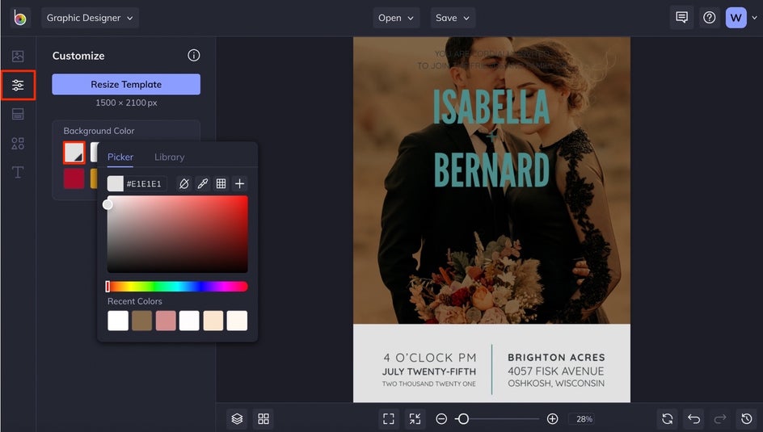Open the history clock icon
Screen dimensions: 763x432
[x=747, y=419]
